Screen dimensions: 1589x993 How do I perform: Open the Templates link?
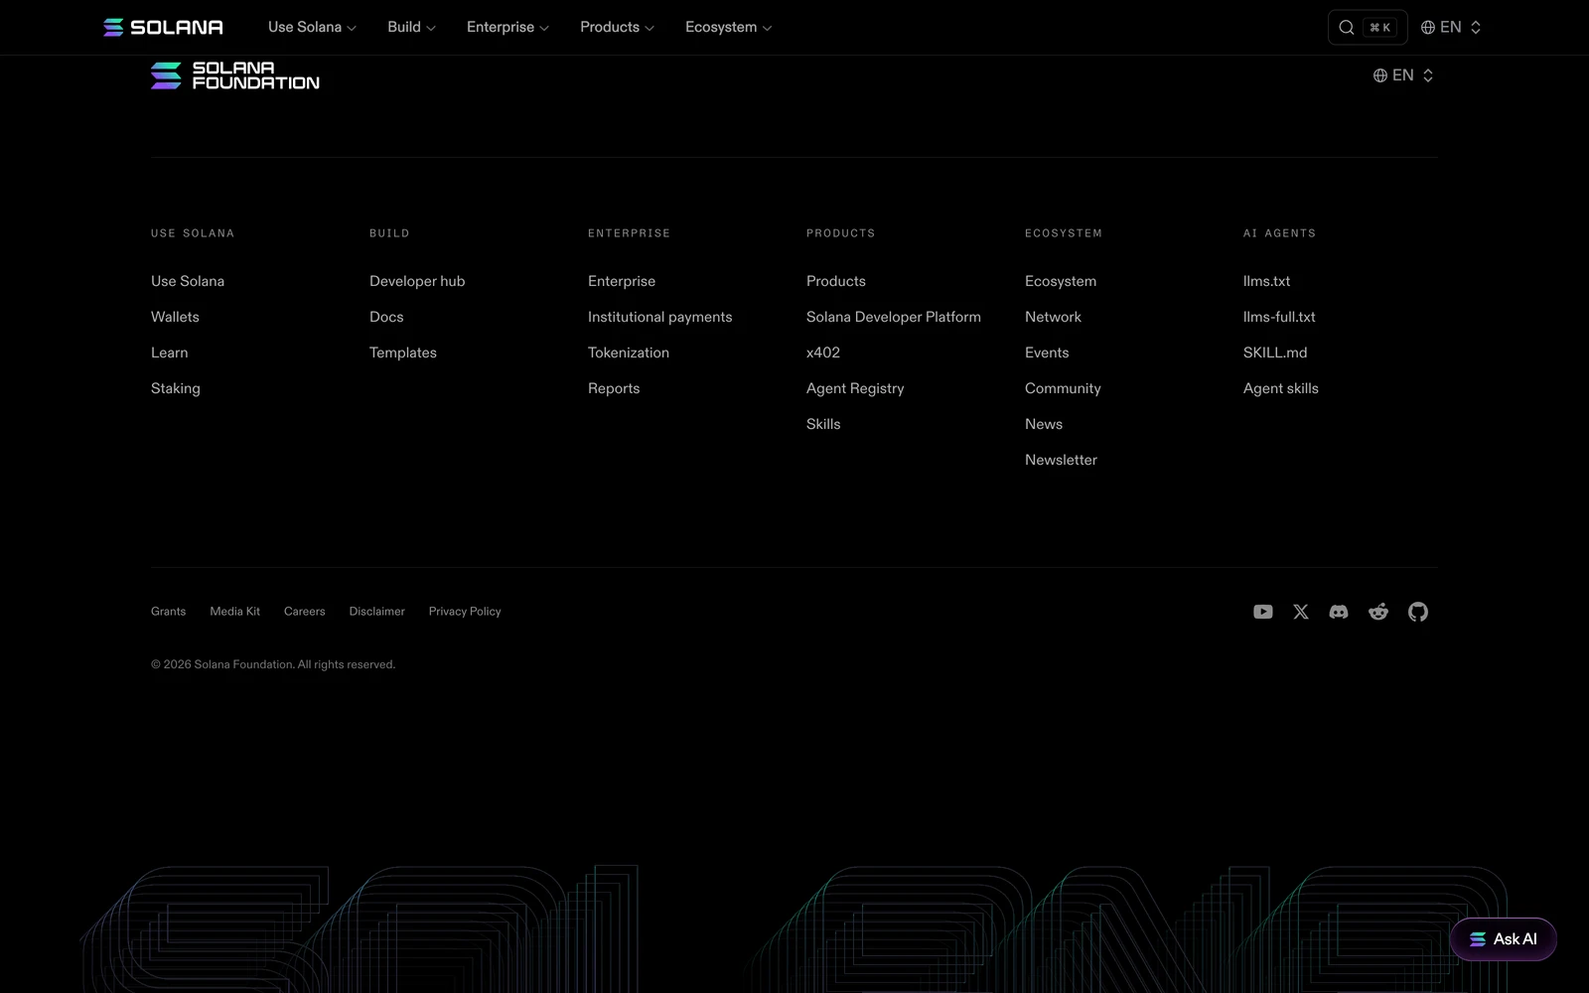[403, 353]
